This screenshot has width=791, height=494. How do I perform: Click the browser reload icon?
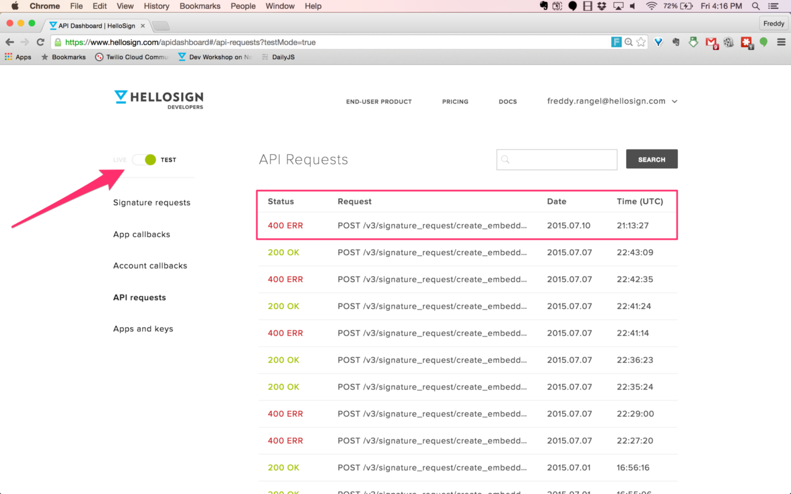pyautogui.click(x=40, y=42)
